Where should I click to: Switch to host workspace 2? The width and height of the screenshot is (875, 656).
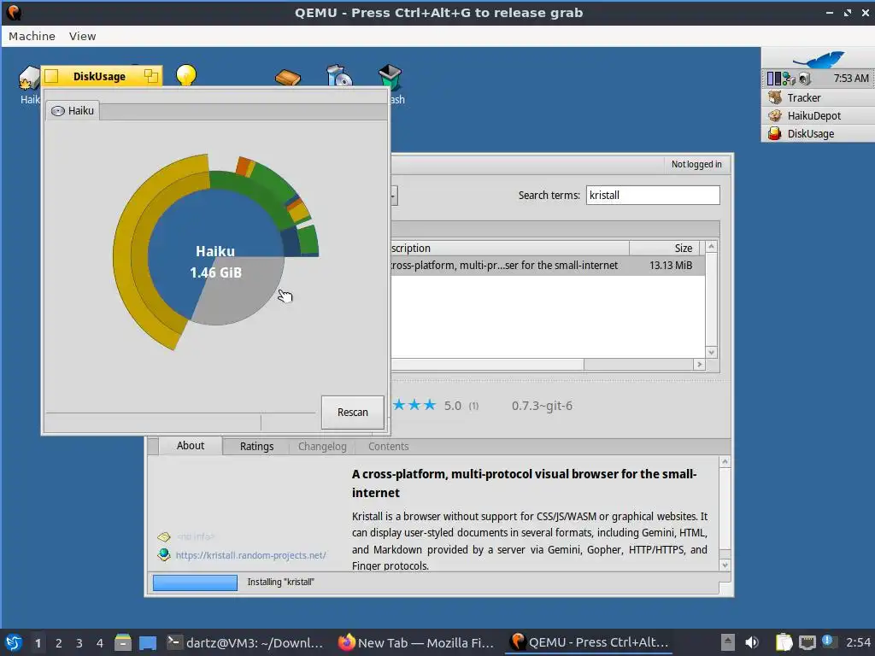58,642
